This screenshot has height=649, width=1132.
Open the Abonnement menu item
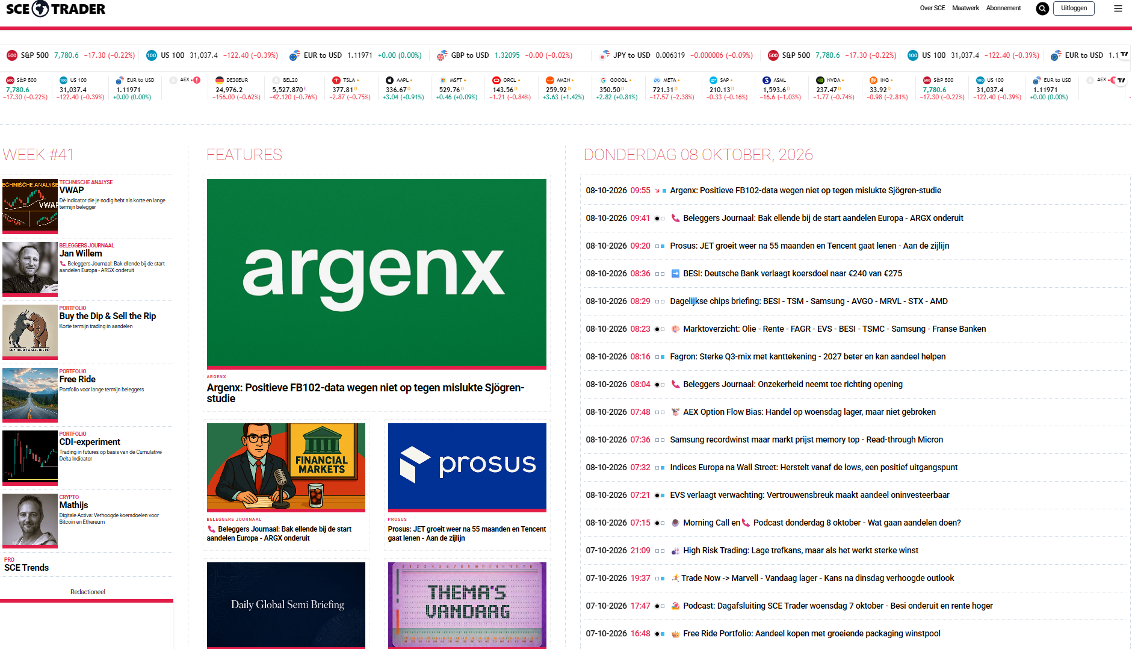1003,8
